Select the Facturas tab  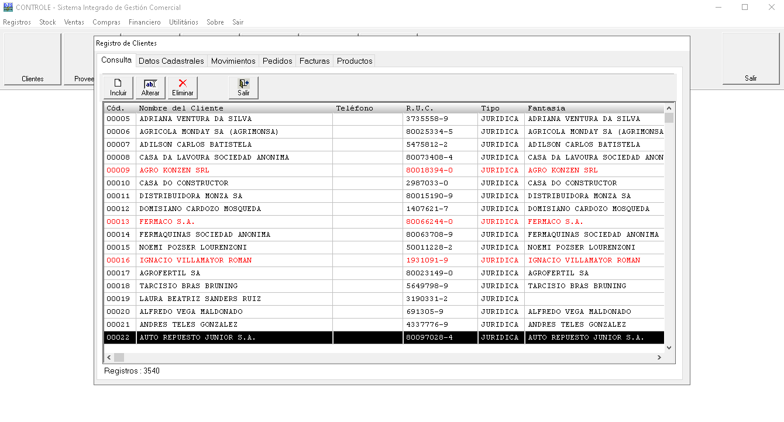coord(314,61)
